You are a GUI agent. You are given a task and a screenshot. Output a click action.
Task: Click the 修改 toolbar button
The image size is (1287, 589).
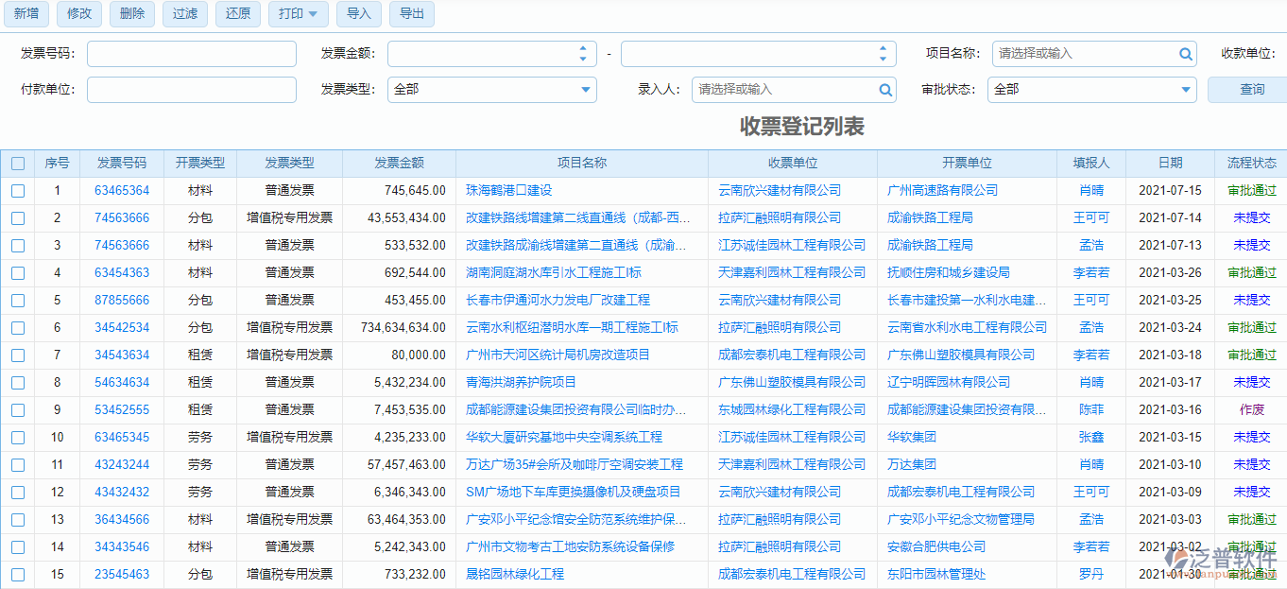pos(78,14)
